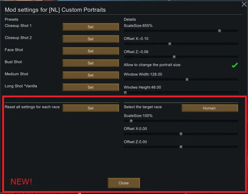
Task: Click the Windws Height slider handle
Action: [x=125, y=93]
